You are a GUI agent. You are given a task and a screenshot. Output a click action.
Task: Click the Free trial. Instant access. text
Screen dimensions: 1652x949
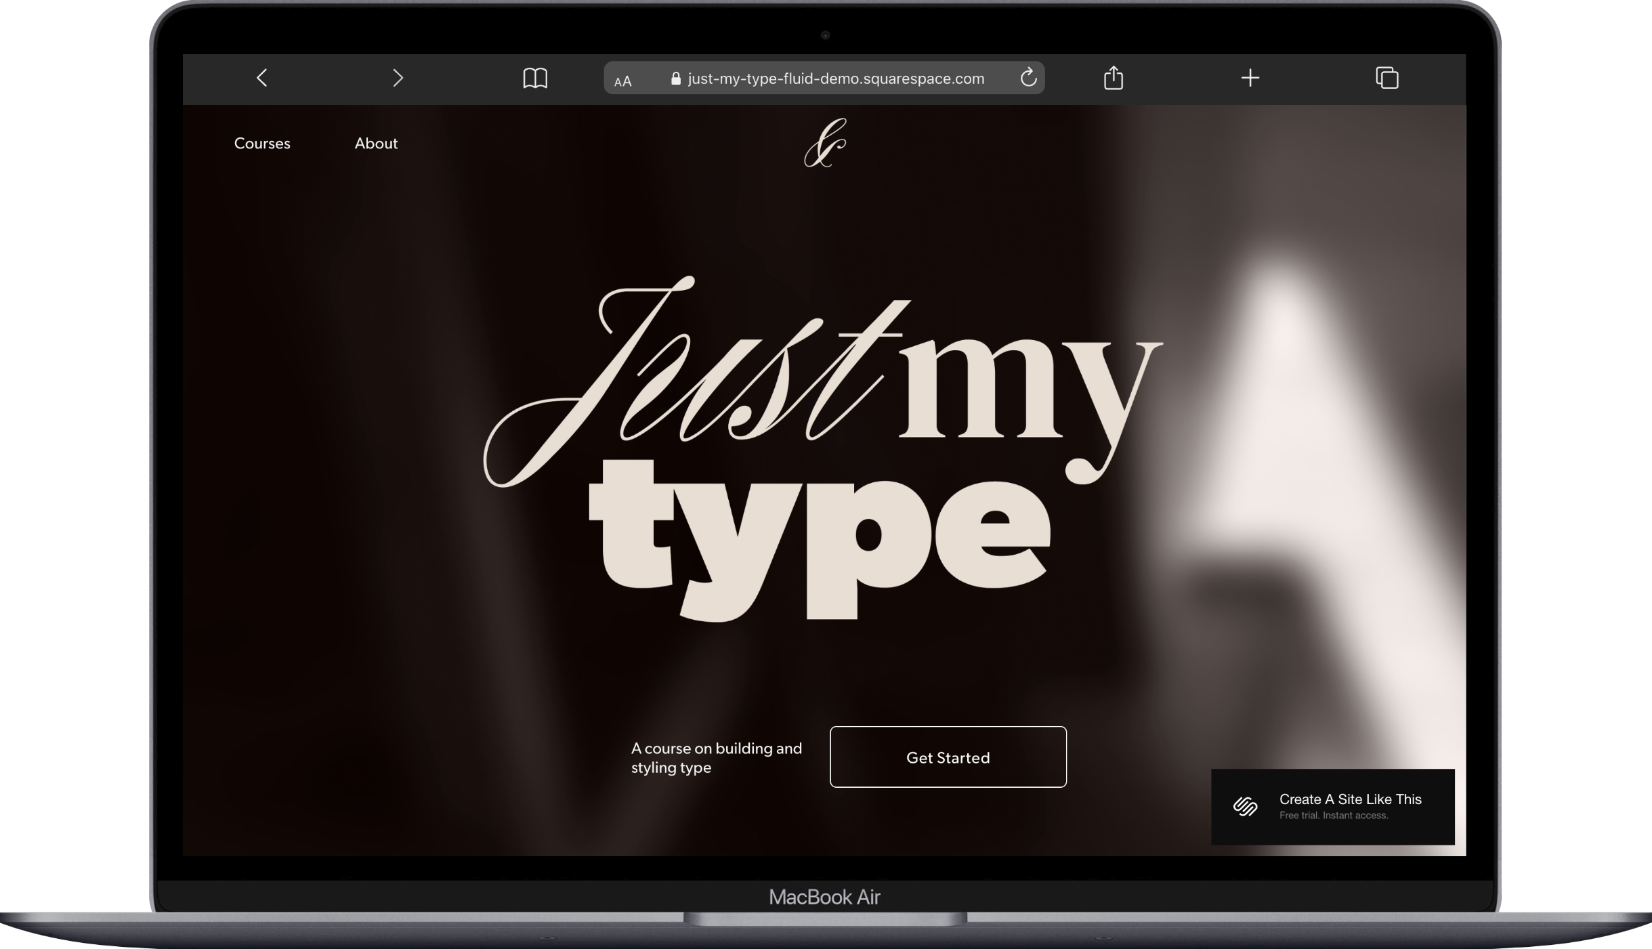(1333, 816)
